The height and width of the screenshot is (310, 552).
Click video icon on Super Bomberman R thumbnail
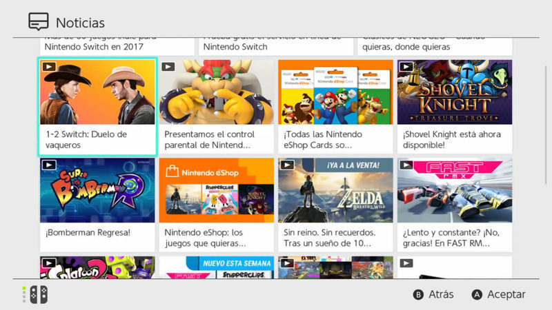point(49,165)
